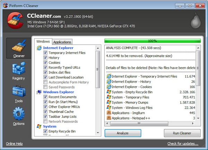Open the Cleaner section brush icon
208x150 pixels.
click(19, 46)
